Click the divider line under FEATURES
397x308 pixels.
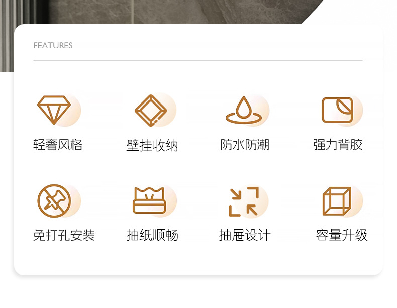point(198,60)
